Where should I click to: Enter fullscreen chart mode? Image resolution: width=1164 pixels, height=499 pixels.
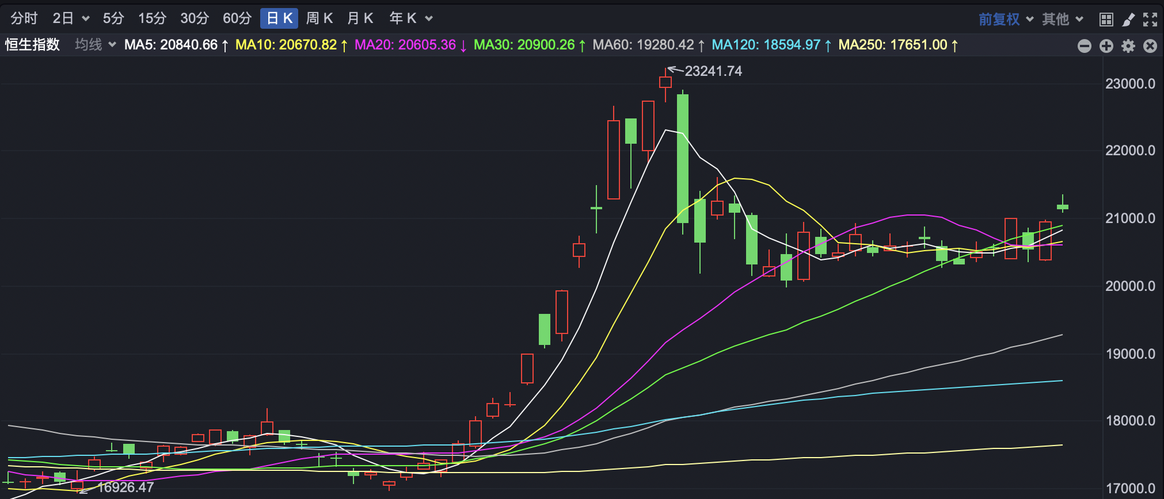pyautogui.click(x=1150, y=20)
